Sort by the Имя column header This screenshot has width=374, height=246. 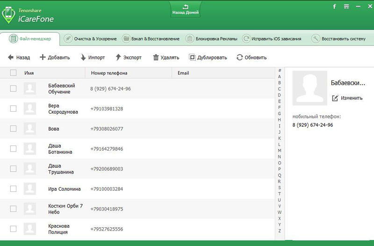[x=29, y=73]
